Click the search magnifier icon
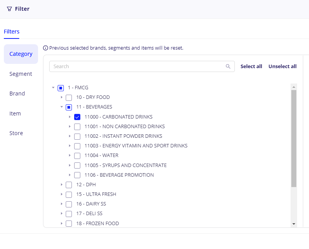The image size is (309, 249). click(x=228, y=66)
